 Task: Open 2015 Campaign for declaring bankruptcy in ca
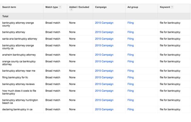click(x=104, y=109)
